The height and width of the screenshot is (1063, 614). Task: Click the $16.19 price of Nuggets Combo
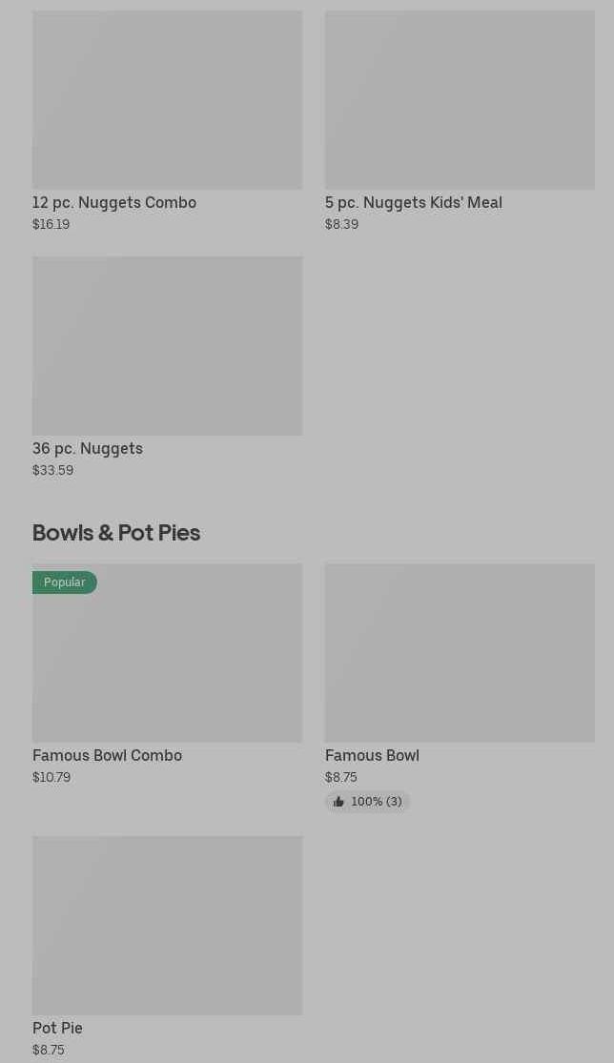click(51, 224)
